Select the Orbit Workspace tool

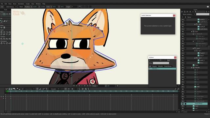[x=10, y=43]
